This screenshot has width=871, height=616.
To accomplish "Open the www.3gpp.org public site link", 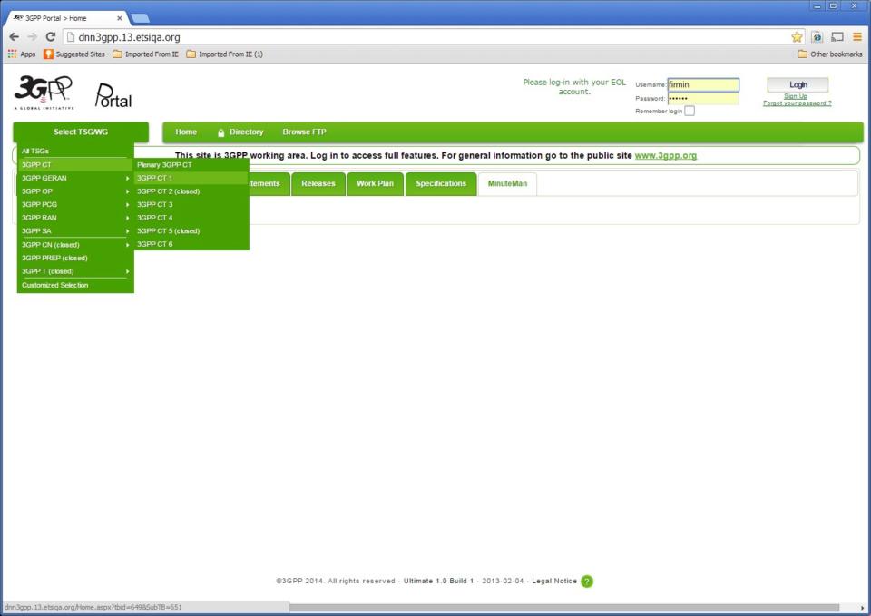I will click(665, 156).
